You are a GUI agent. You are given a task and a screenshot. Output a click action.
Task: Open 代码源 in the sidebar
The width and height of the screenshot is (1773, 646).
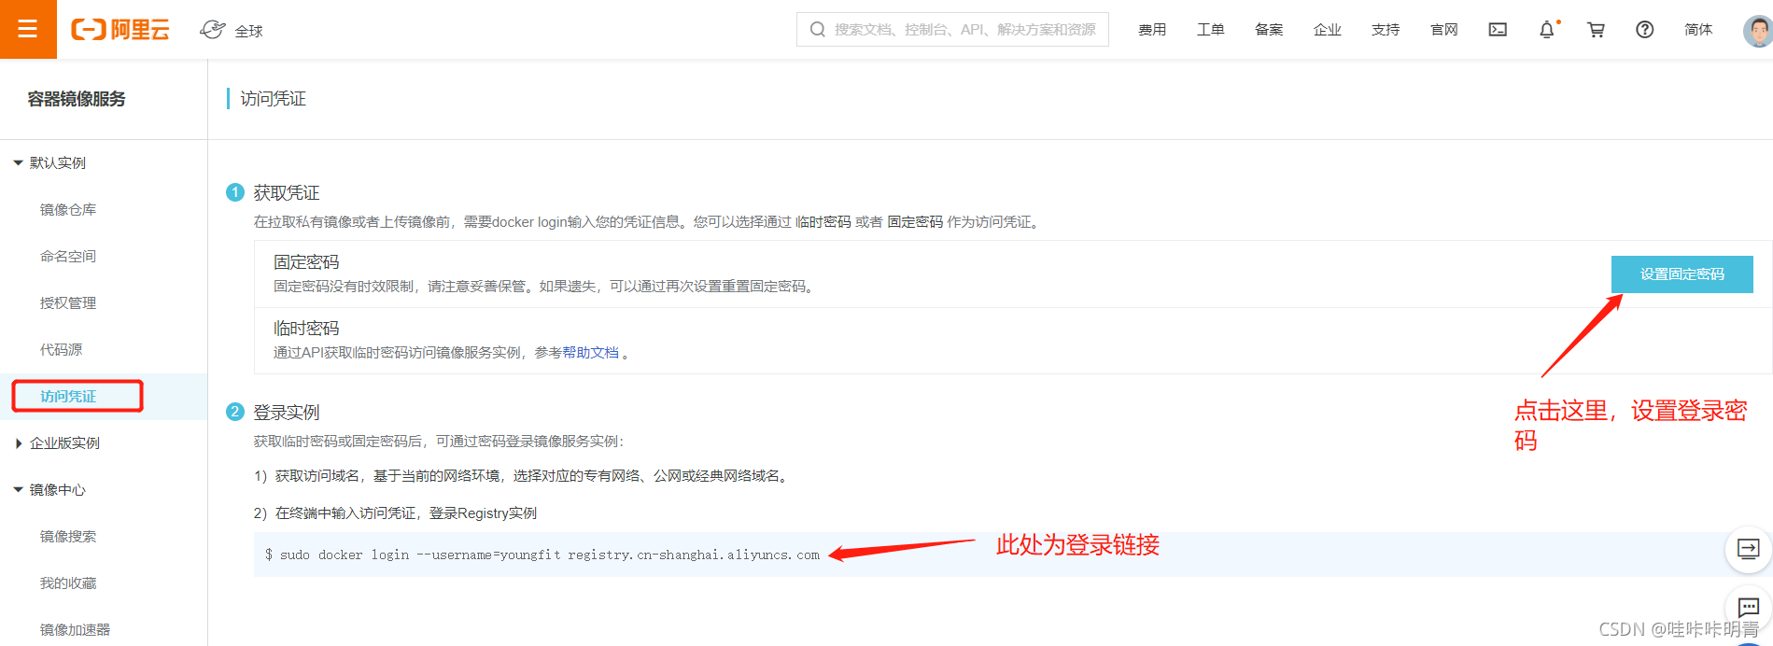[62, 349]
